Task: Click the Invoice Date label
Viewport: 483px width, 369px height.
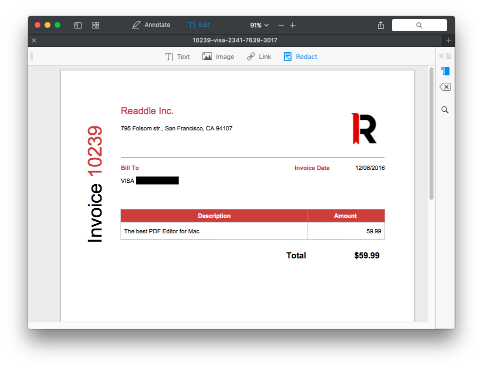Action: [x=311, y=168]
